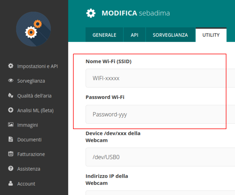Open the Sorveglianza sidebar link
This screenshot has height=195, width=235.
[31, 81]
